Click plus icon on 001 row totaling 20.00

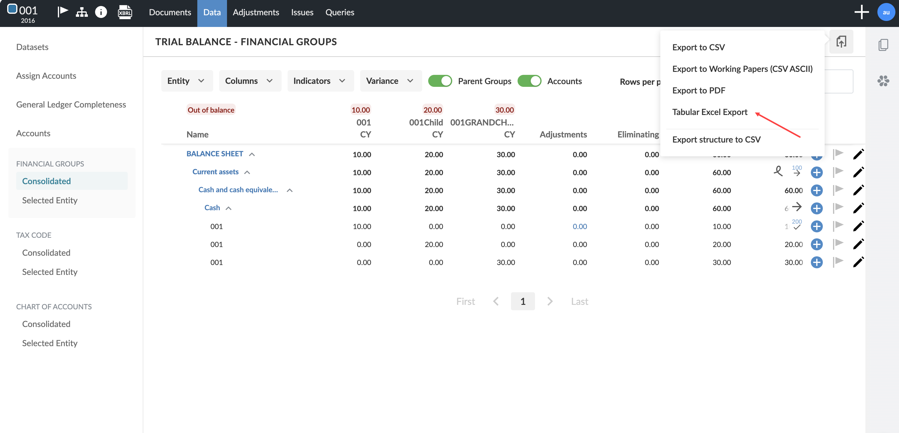[x=817, y=244]
